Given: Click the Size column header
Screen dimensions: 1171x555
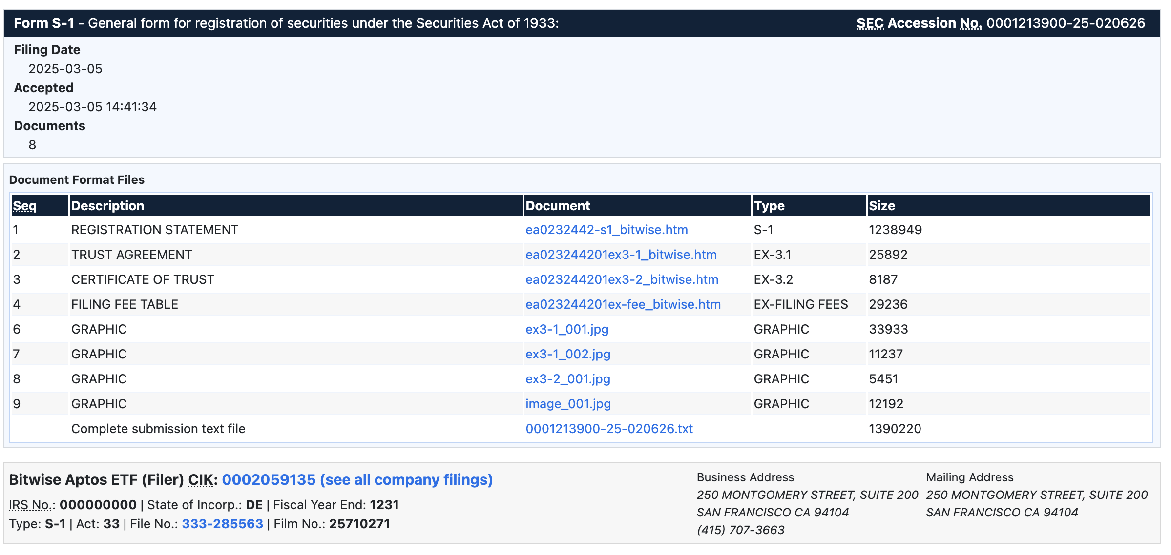Looking at the screenshot, I should 881,206.
